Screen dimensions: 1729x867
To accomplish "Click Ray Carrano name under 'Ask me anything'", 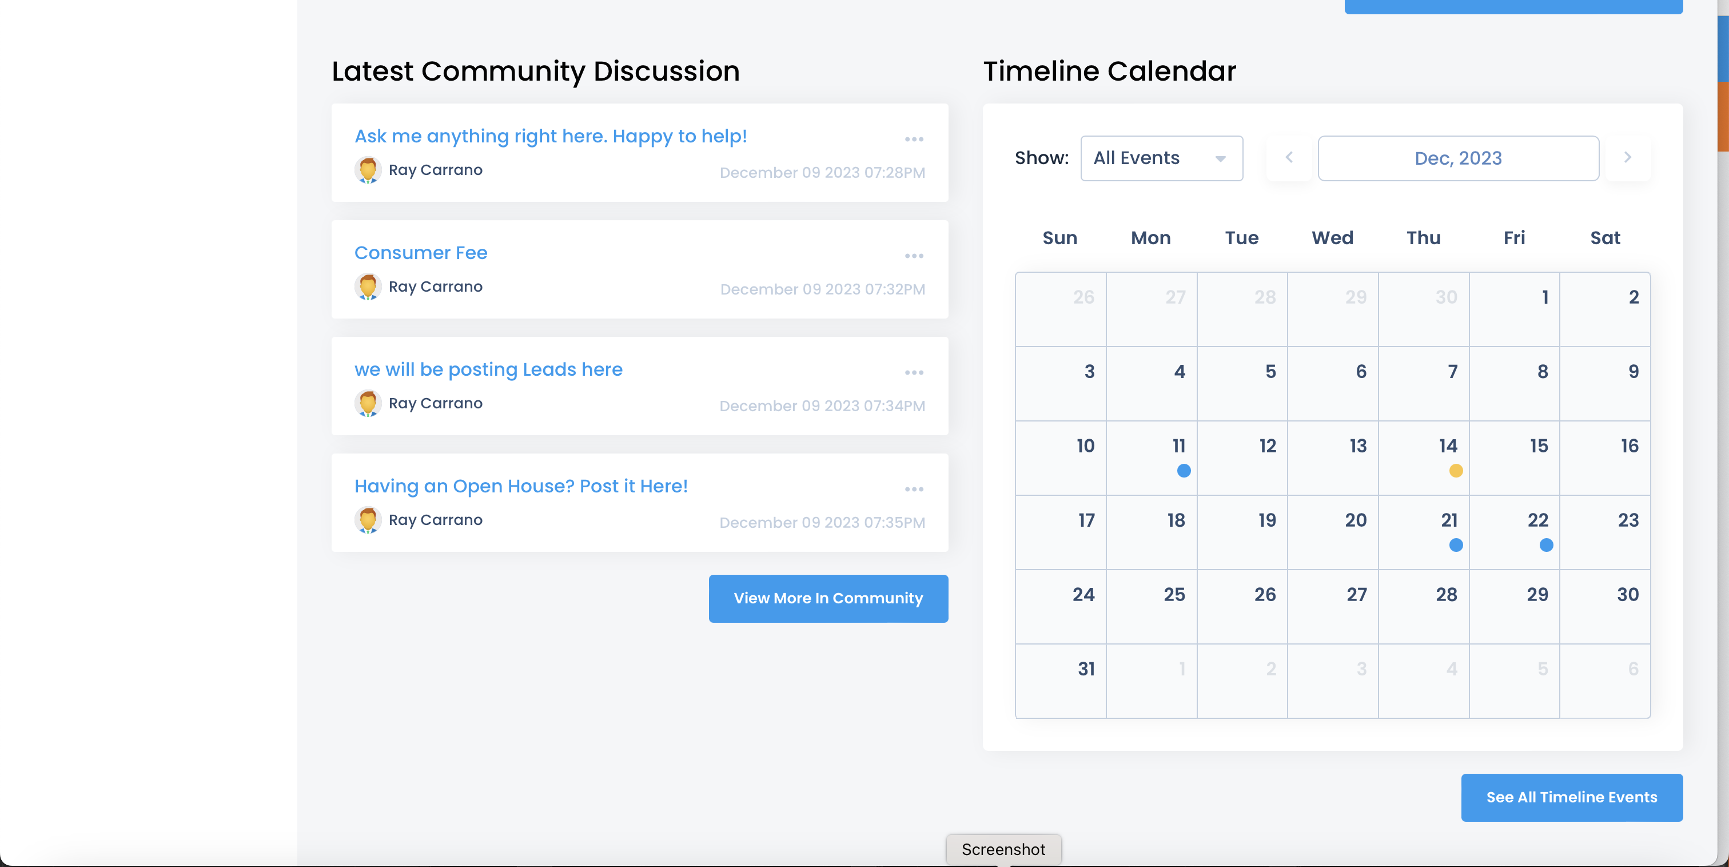I will [435, 170].
